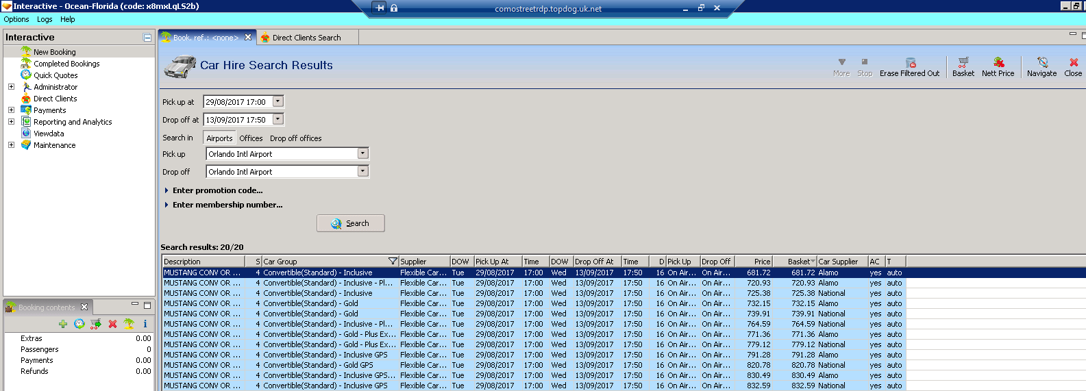Sort results by Description column header
This screenshot has width=1086, height=391.
click(203, 261)
